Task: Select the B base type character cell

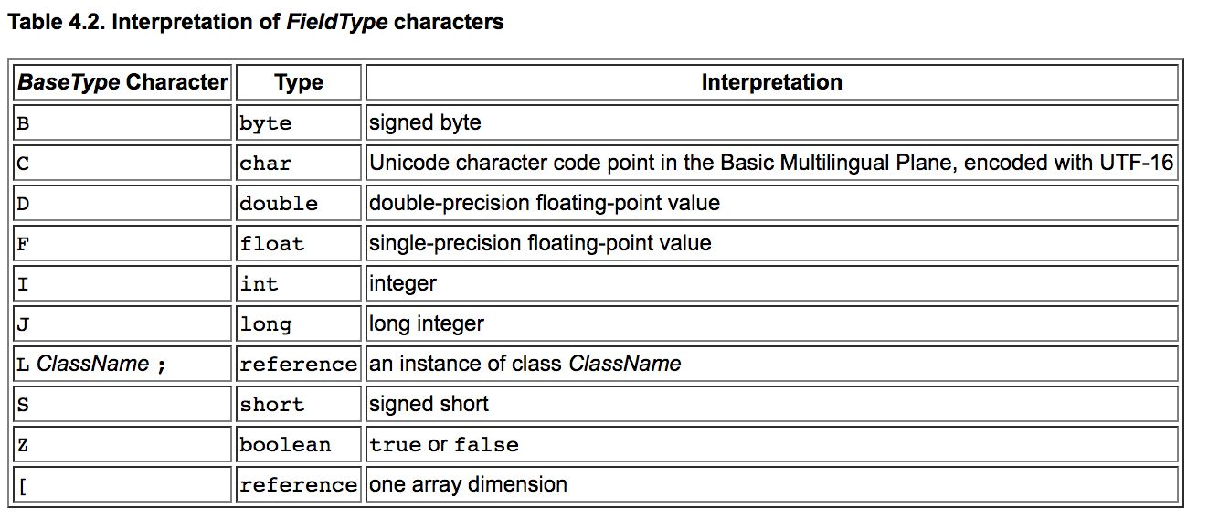Action: pyautogui.click(x=123, y=122)
